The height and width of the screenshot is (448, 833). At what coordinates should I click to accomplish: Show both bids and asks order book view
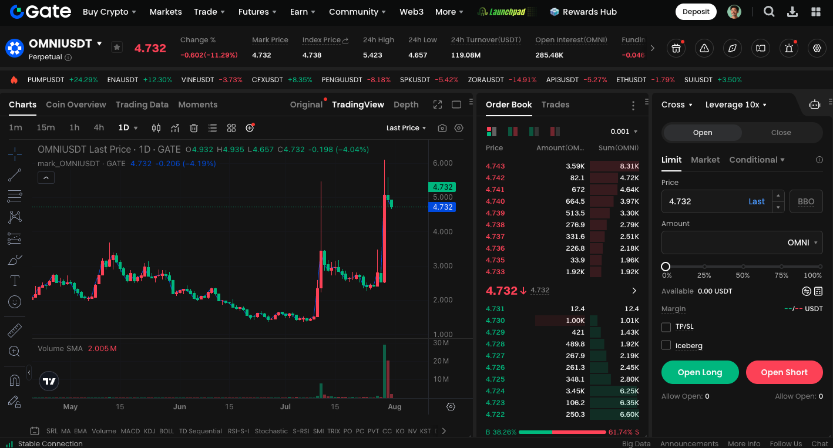click(x=492, y=132)
